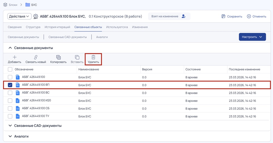Click the ВП document icon

pos(18,85)
